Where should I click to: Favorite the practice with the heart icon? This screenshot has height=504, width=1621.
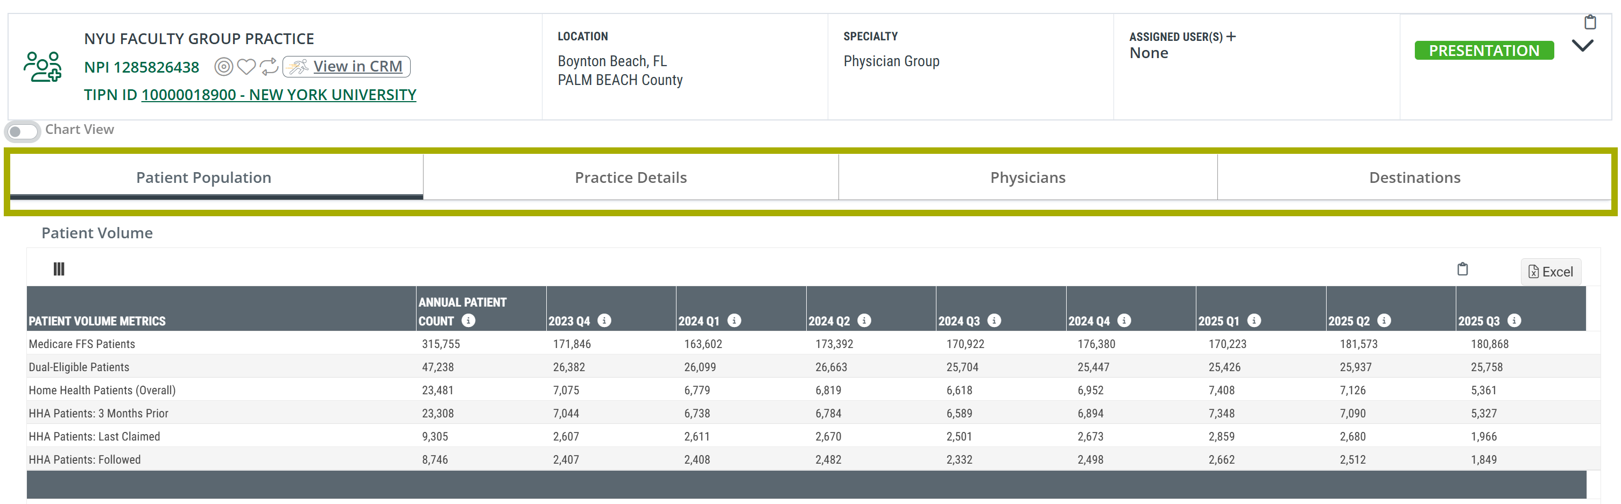[x=246, y=67]
